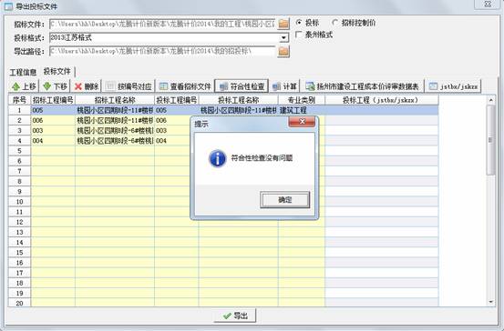Select row 1 招标工程编号 cell 005

[x=53, y=110]
